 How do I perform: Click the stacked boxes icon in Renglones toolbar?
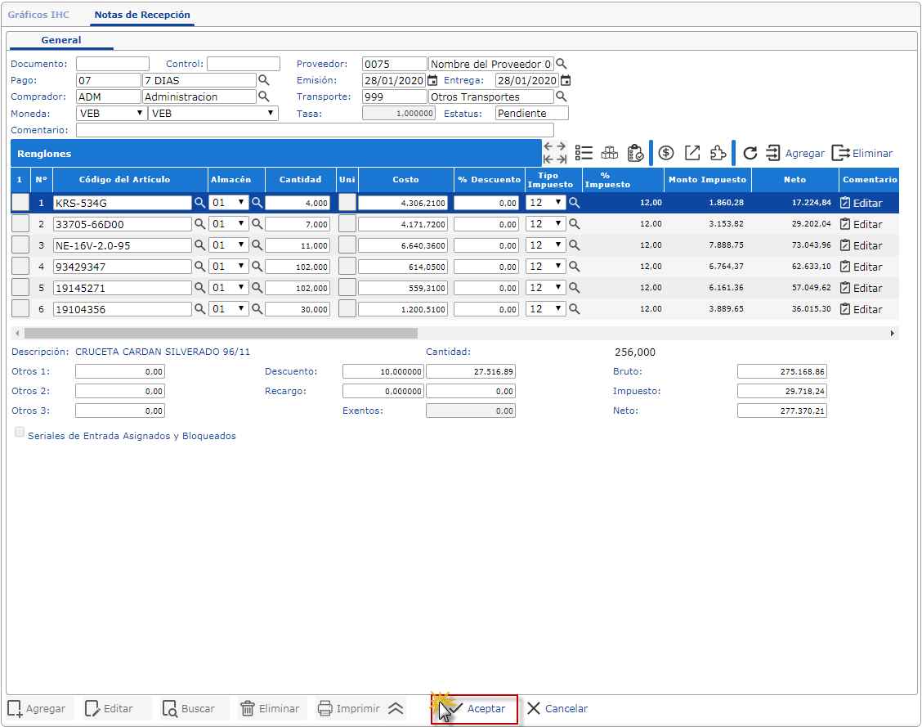tap(610, 153)
